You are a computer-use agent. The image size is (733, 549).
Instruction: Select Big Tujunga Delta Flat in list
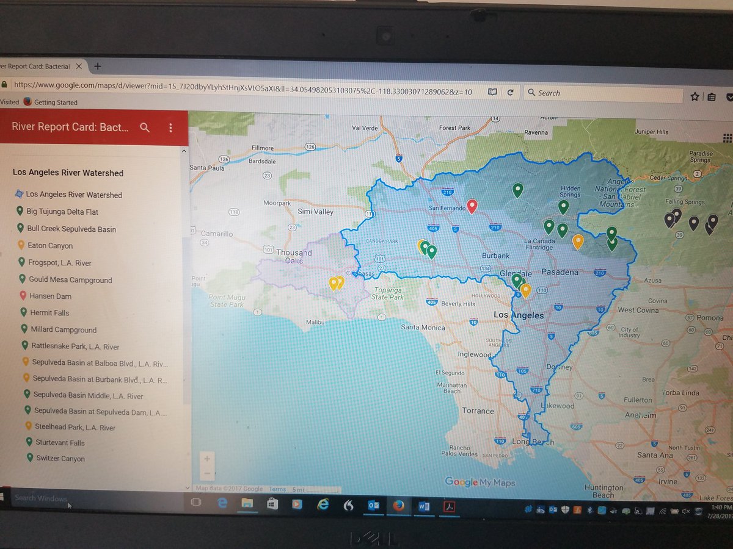coord(57,212)
